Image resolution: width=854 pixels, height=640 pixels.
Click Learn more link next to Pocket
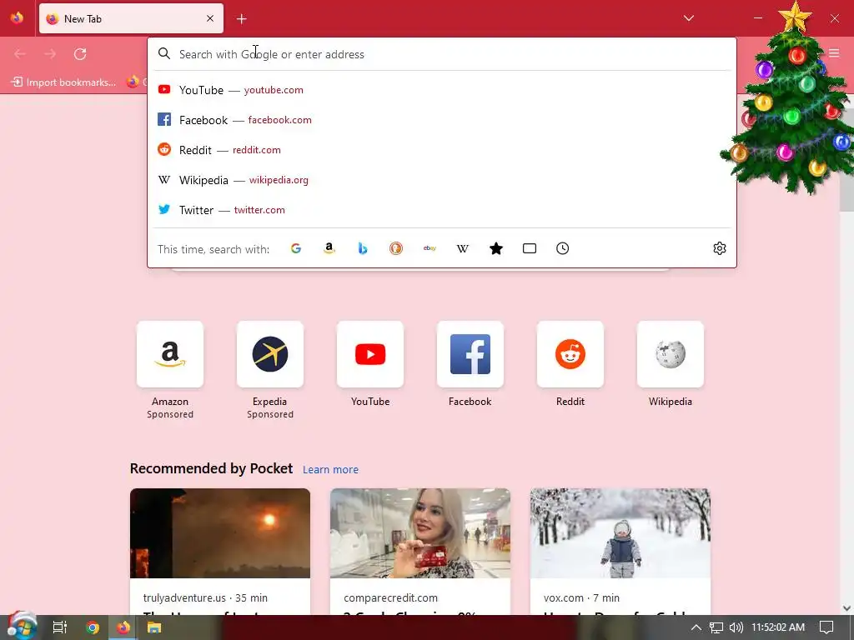point(330,470)
